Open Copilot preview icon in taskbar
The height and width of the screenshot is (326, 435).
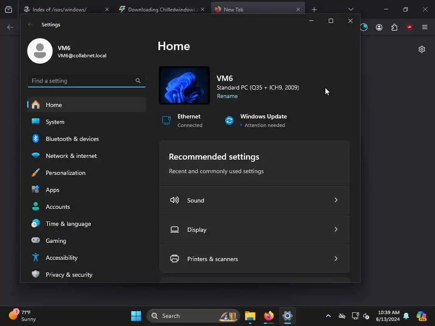coord(421,316)
